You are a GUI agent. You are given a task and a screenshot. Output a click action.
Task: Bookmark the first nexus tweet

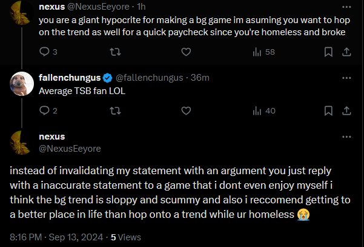coord(328,52)
